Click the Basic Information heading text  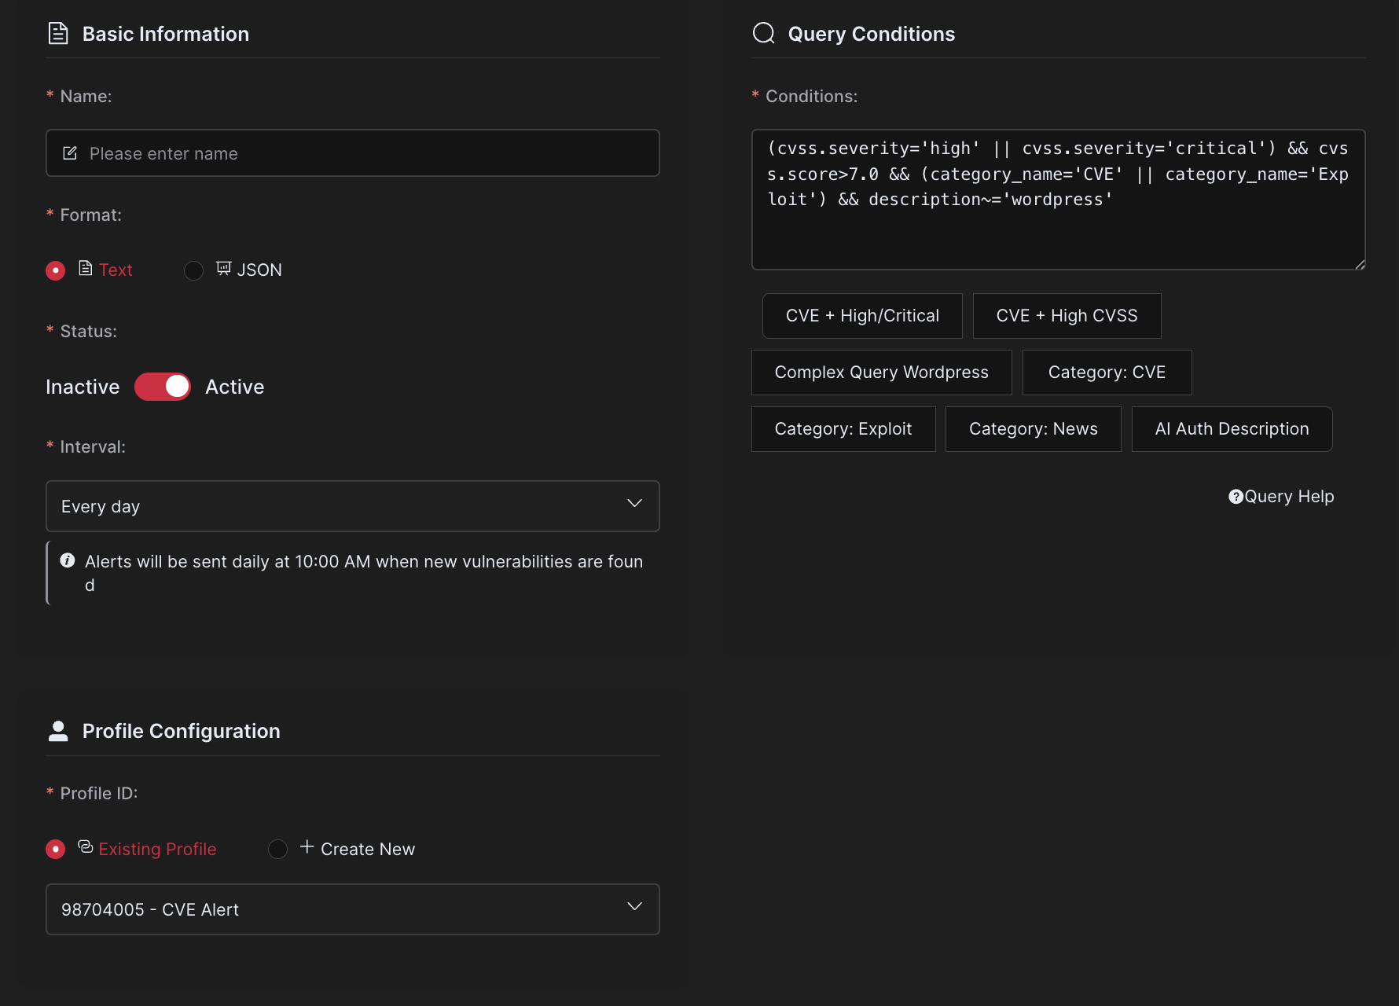coord(166,34)
